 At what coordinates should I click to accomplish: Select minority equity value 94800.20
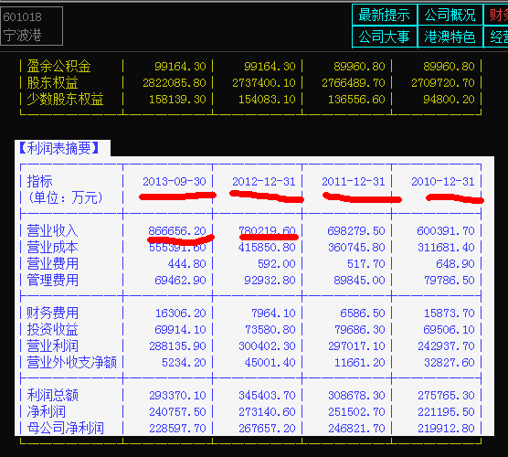(449, 100)
